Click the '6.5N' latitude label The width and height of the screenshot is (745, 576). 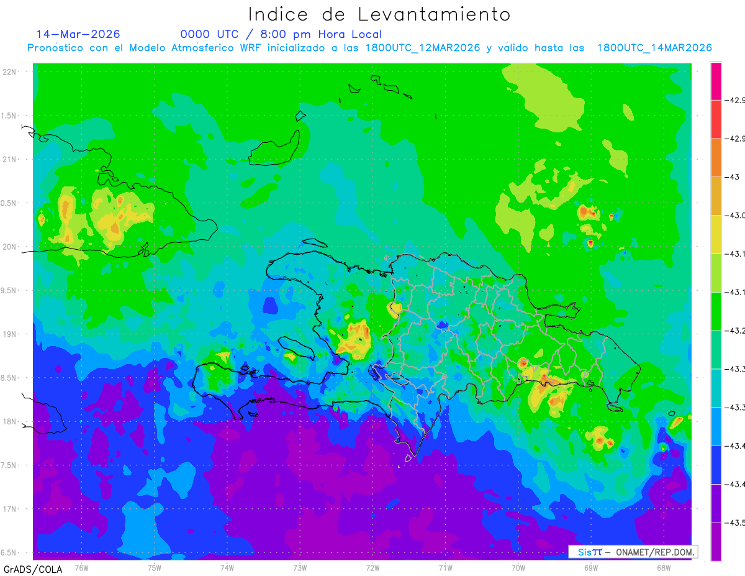(x=9, y=553)
